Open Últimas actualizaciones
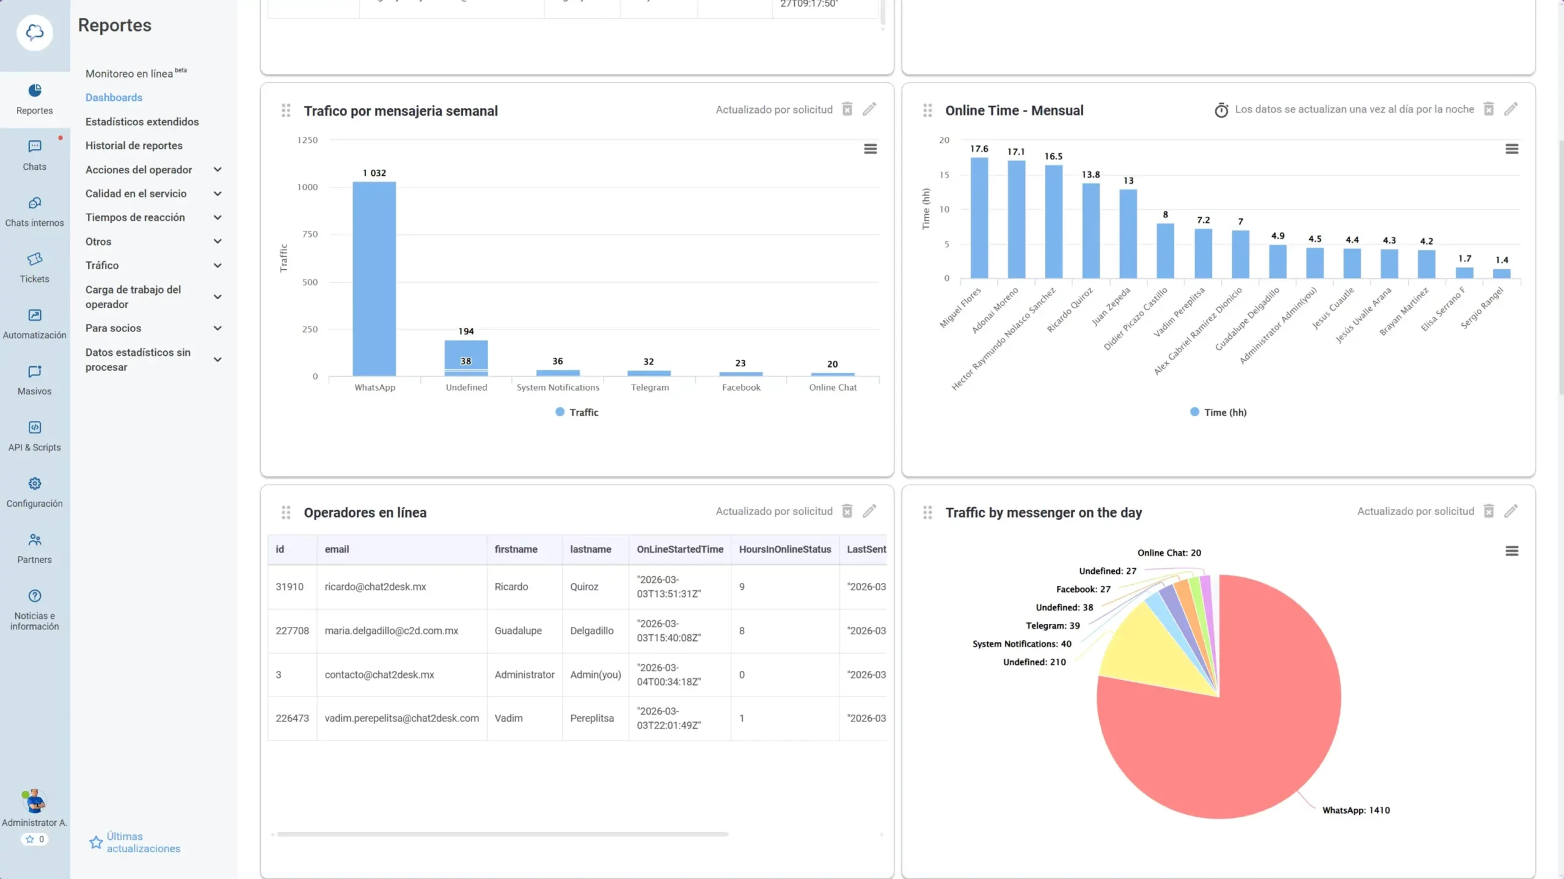1564x879 pixels. 142,842
